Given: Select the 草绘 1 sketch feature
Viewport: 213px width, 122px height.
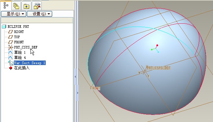Looking at the screenshot, I should [x=20, y=52].
